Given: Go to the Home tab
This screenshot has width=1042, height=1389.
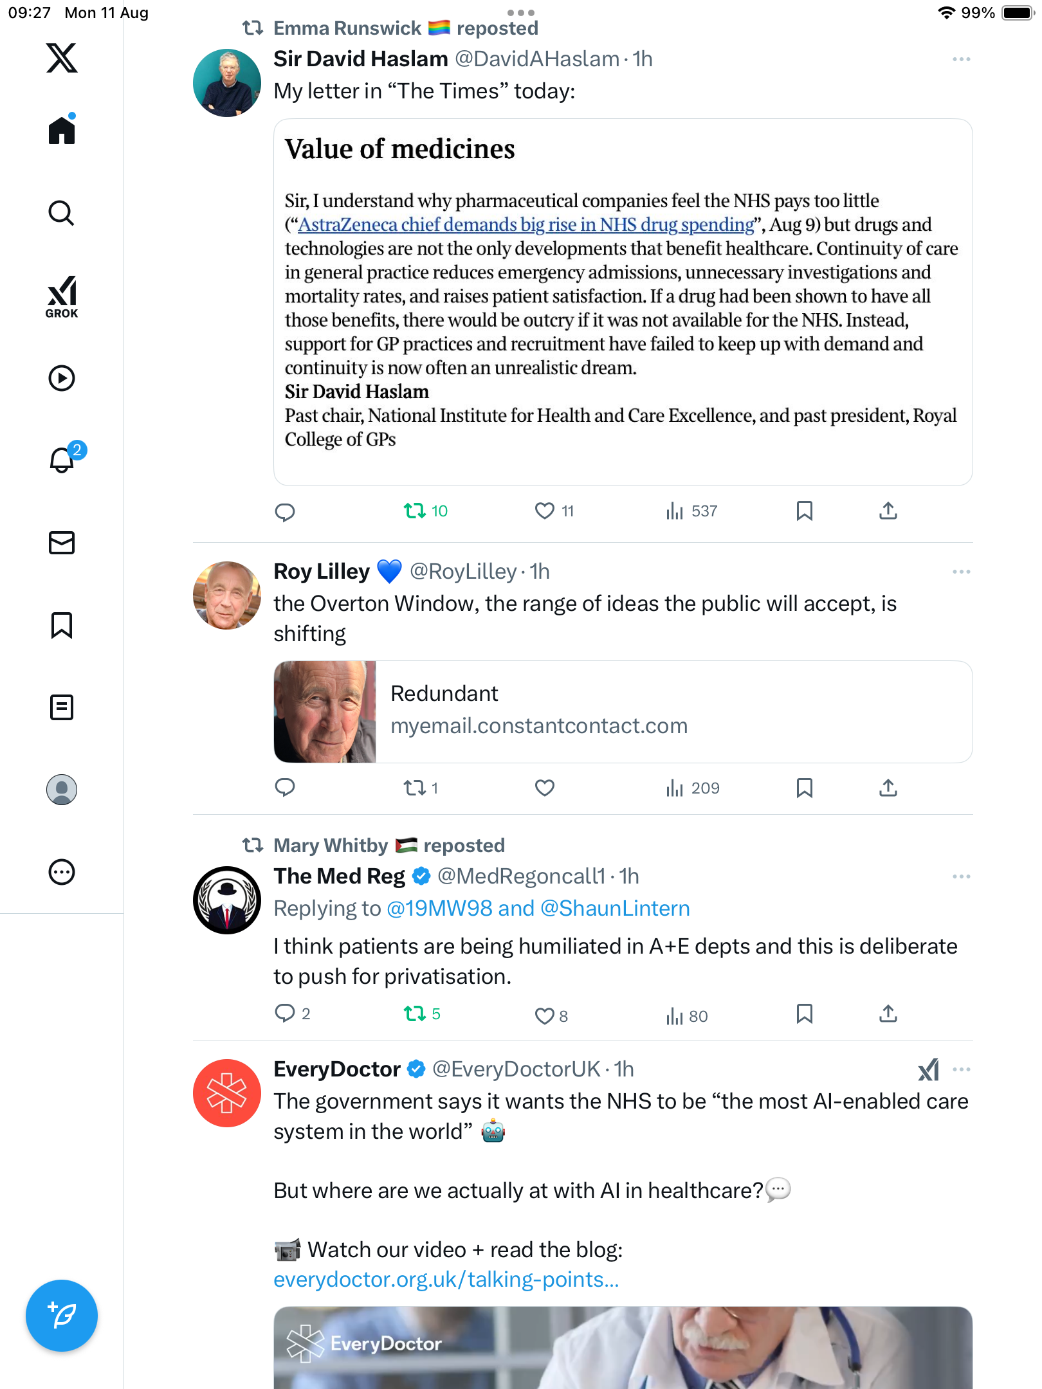Looking at the screenshot, I should pyautogui.click(x=62, y=131).
